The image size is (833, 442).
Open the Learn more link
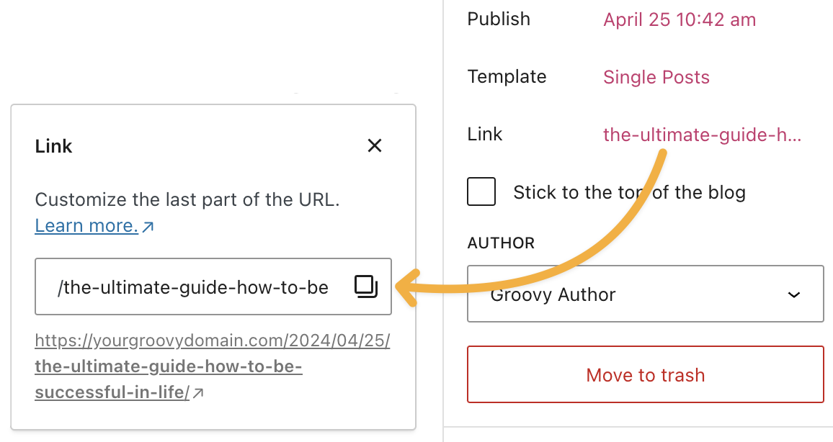86,226
